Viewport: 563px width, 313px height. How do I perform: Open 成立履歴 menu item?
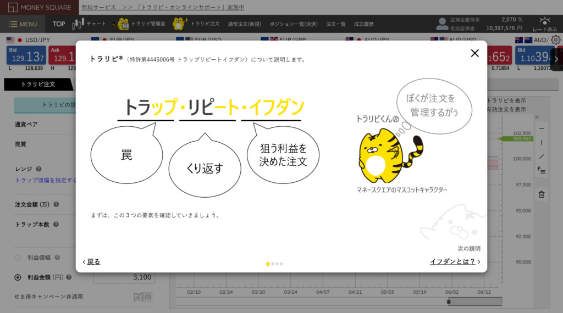pos(364,24)
